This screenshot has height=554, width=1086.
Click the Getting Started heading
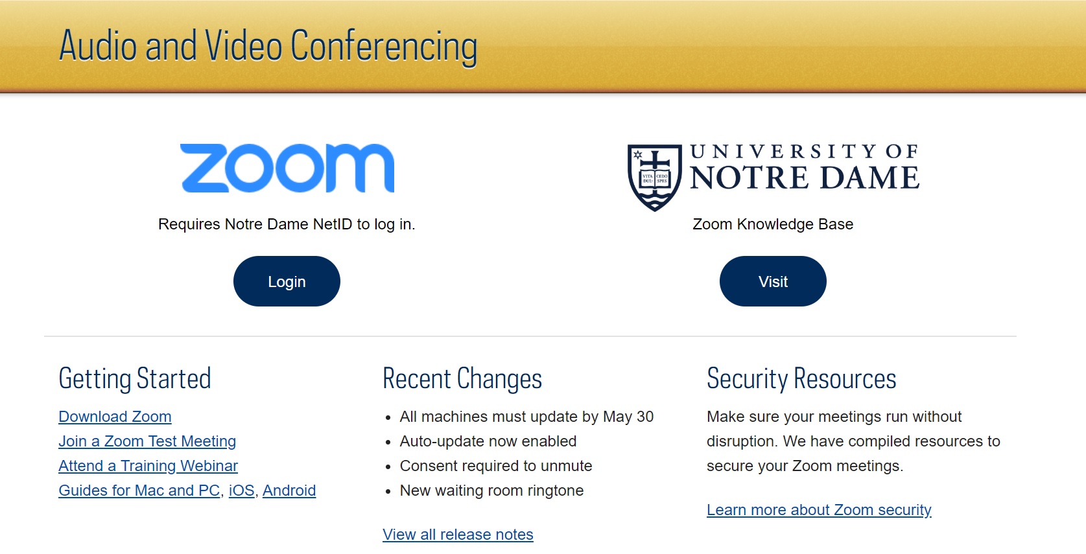click(x=134, y=378)
